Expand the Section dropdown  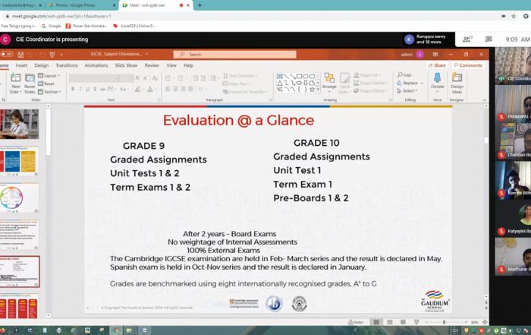50,92
